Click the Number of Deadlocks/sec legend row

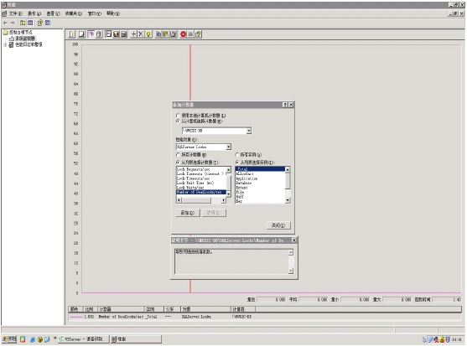point(265,317)
